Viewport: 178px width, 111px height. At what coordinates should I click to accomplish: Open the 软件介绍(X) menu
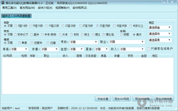click(45, 8)
